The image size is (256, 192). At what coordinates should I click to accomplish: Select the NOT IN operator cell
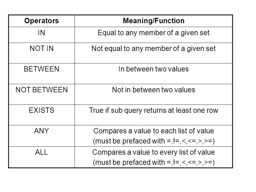[x=42, y=53]
